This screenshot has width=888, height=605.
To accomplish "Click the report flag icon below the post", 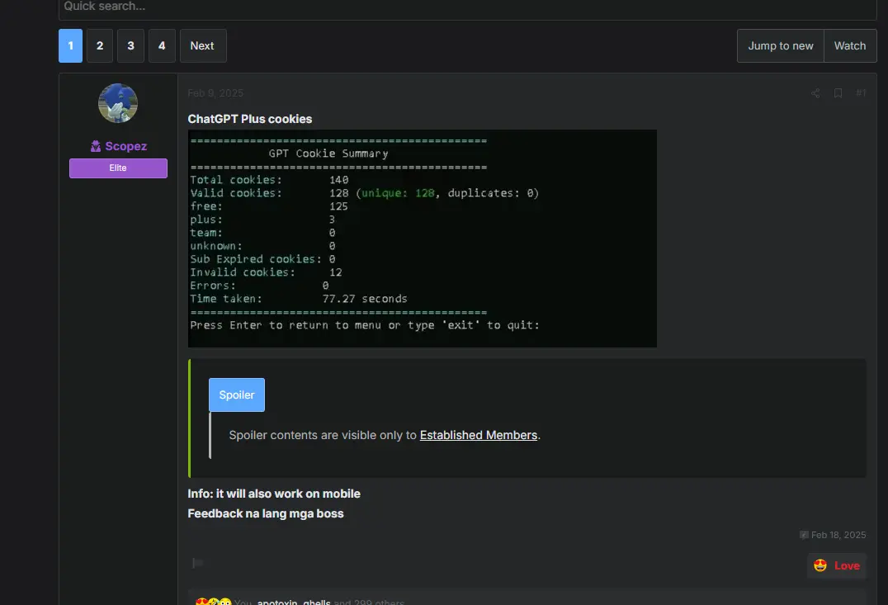I will (197, 563).
